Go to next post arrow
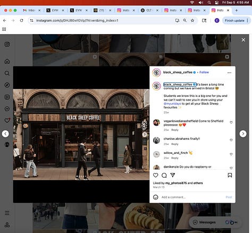This screenshot has height=233, width=252. coord(243,134)
